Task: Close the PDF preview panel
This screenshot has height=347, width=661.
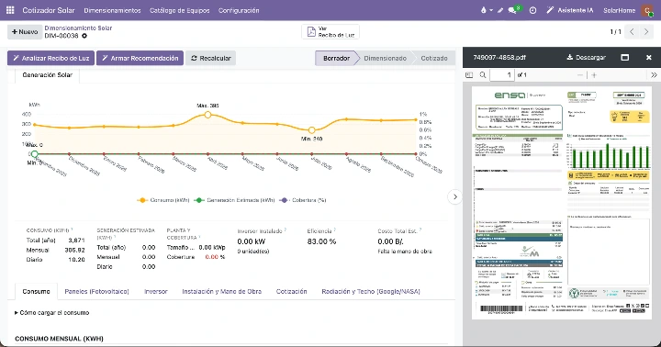Action: tap(649, 57)
